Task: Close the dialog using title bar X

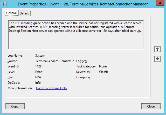Action: 159,4
